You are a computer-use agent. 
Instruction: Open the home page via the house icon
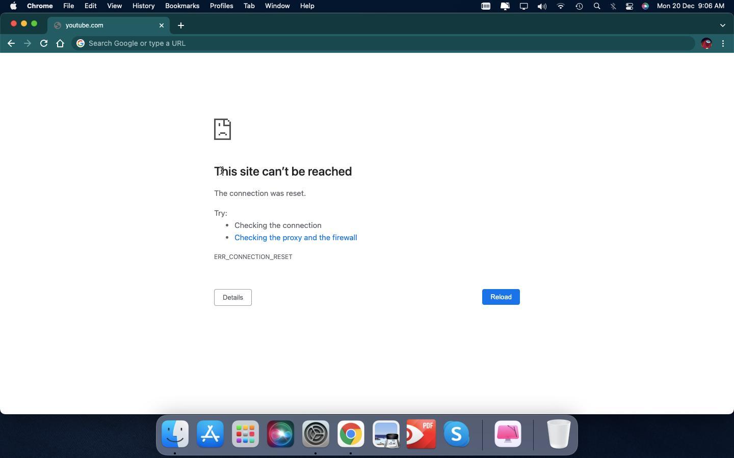[x=60, y=43]
